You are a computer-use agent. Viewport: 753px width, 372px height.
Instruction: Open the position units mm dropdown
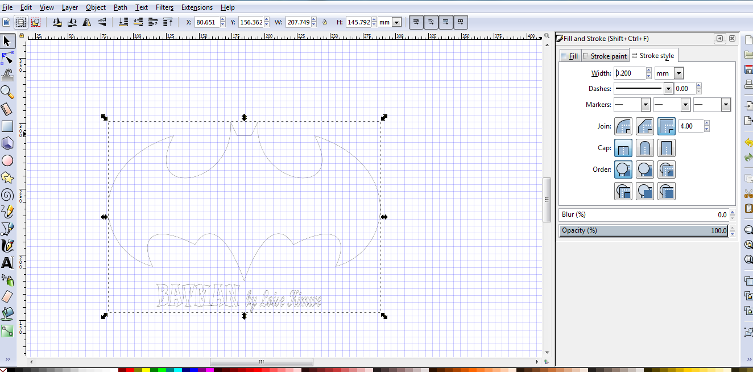pyautogui.click(x=396, y=22)
